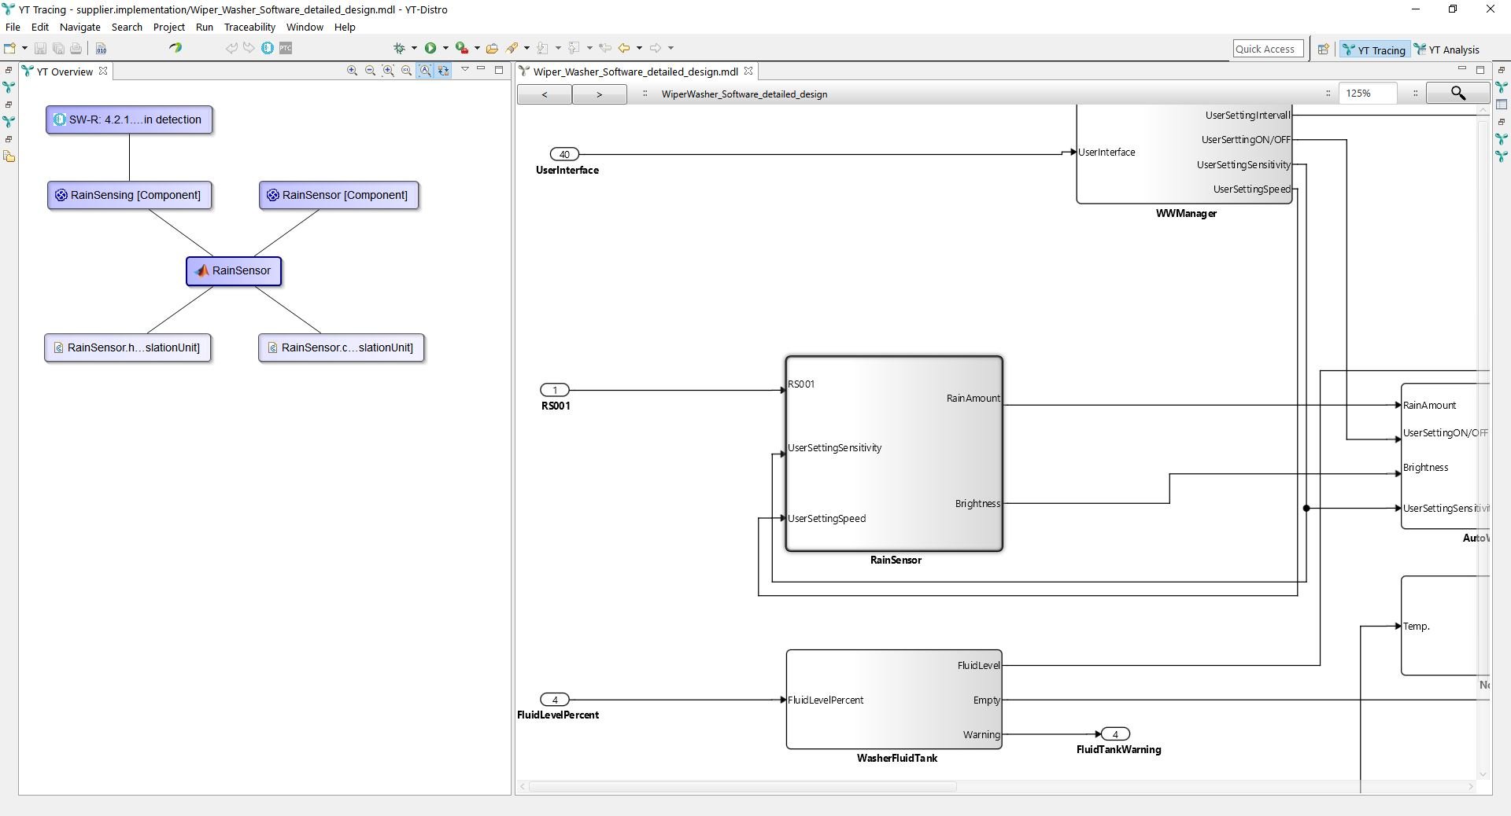This screenshot has height=816, width=1511.
Task: Click the 125% zoom field
Action: (1369, 94)
